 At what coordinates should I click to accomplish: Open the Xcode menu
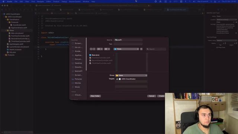tap(9, 1)
